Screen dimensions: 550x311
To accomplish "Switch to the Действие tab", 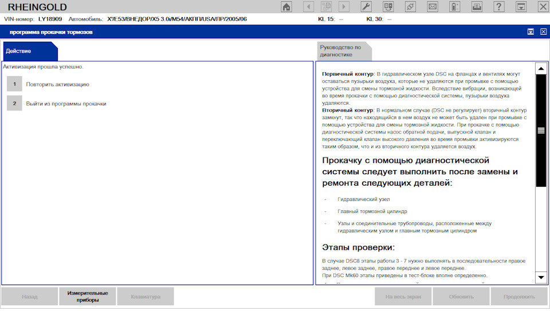I will [x=30, y=51].
